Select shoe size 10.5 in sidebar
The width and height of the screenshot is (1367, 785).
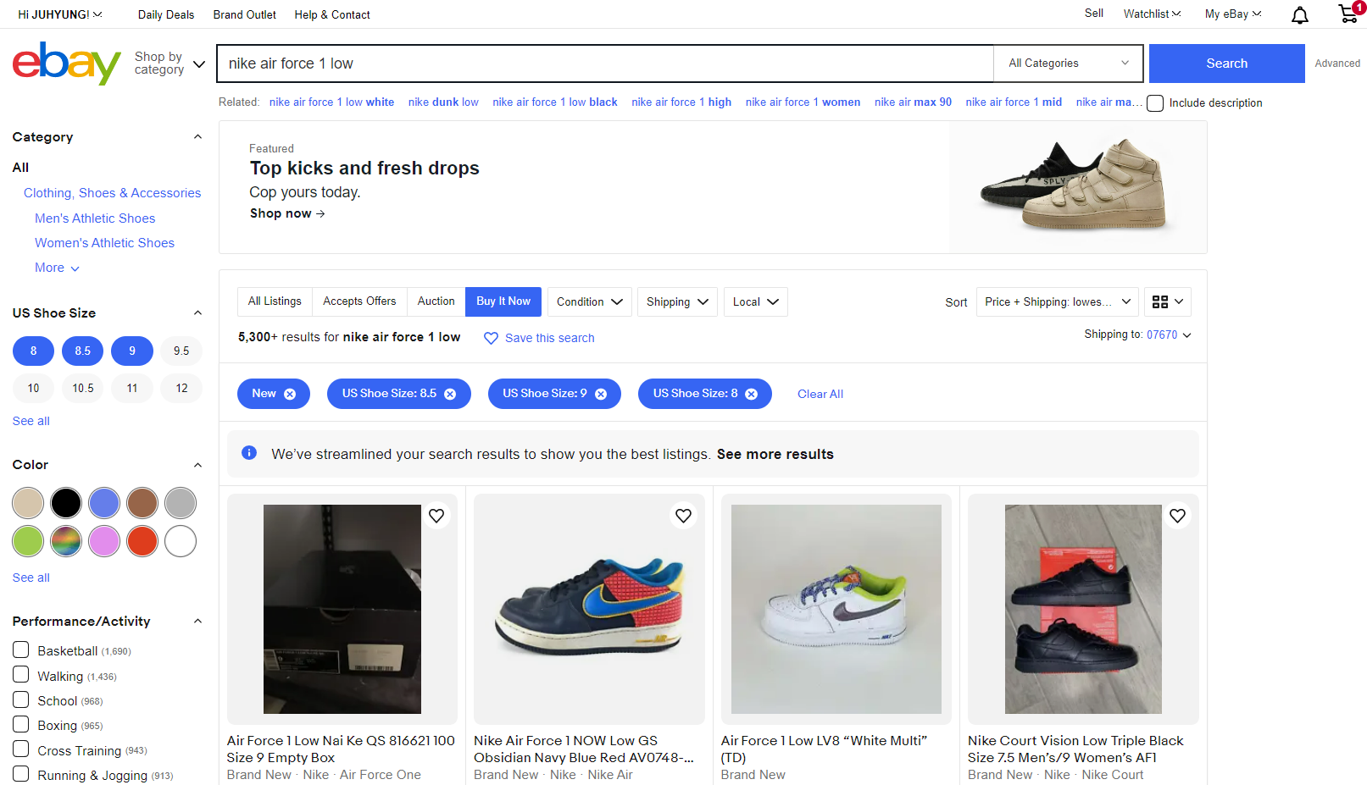83,388
